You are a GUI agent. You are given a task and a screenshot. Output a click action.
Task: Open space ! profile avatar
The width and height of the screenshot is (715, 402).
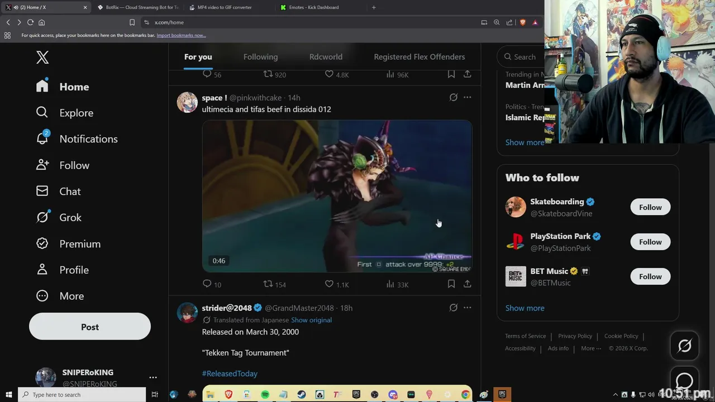point(187,102)
